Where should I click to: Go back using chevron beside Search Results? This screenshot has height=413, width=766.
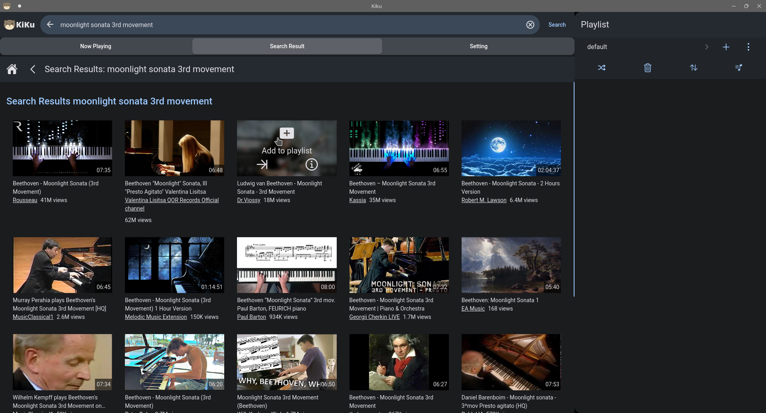pos(33,69)
